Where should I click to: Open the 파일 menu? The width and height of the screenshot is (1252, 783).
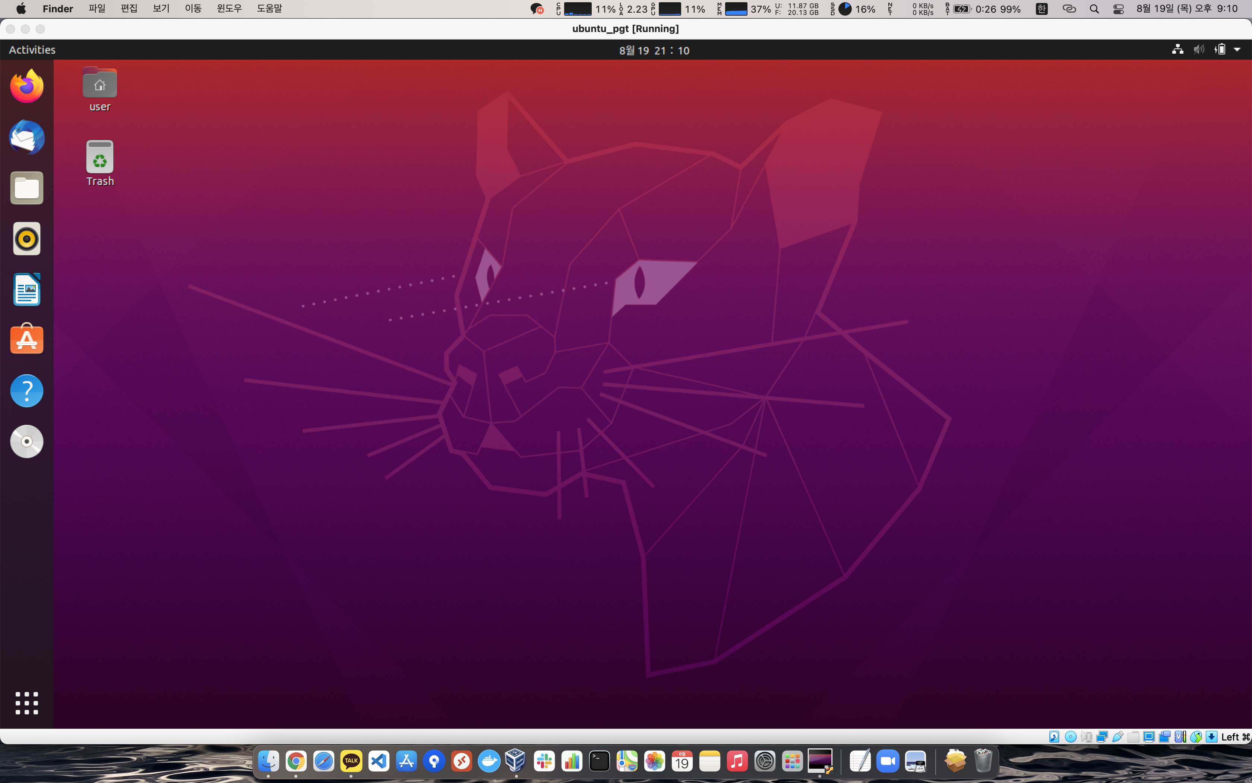97,9
